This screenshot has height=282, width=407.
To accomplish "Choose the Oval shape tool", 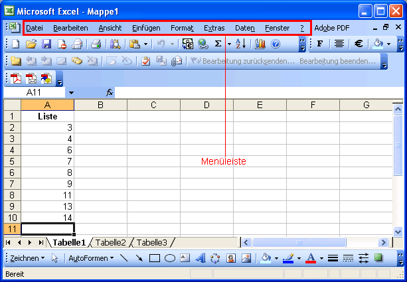I will [170, 258].
